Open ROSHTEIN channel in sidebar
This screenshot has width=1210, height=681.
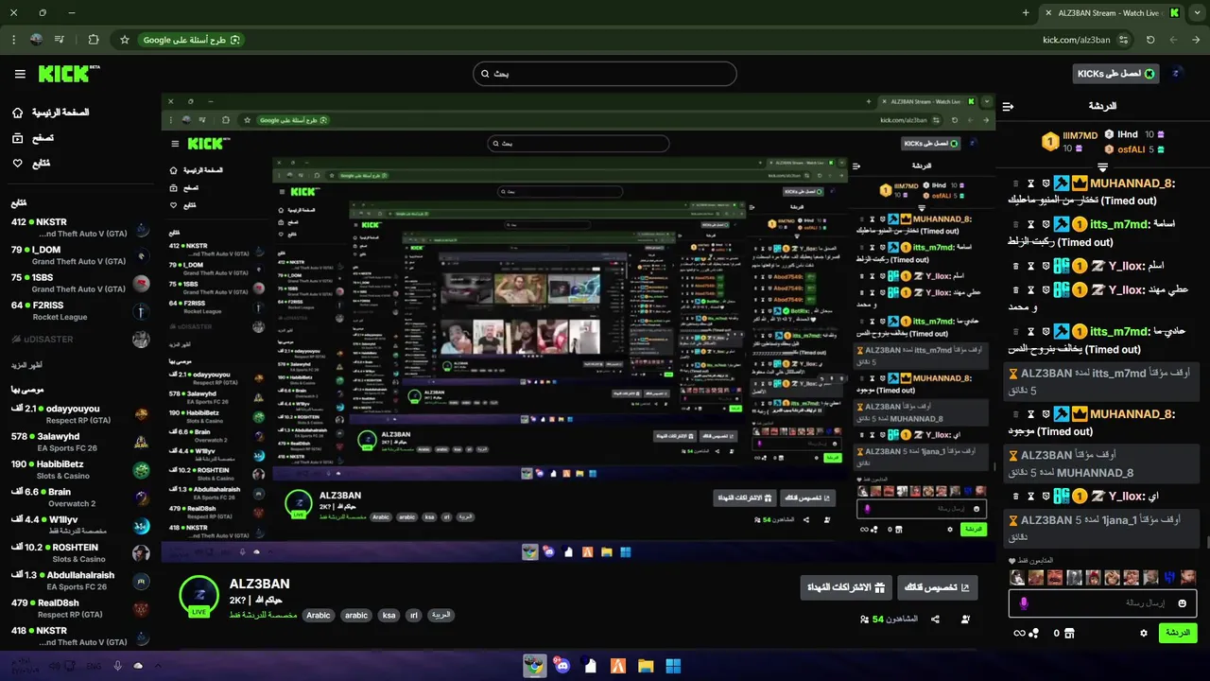(x=80, y=552)
